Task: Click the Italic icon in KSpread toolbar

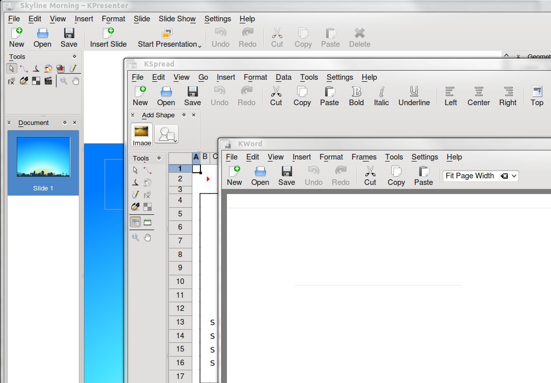Action: [x=381, y=96]
